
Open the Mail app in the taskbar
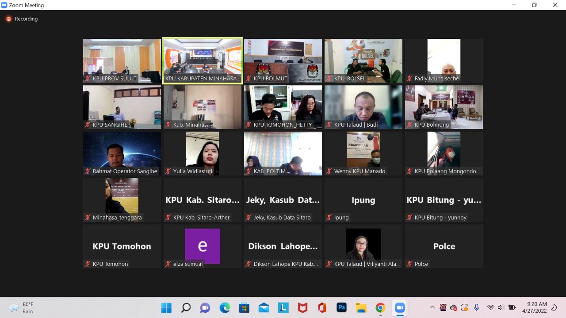coord(264,307)
